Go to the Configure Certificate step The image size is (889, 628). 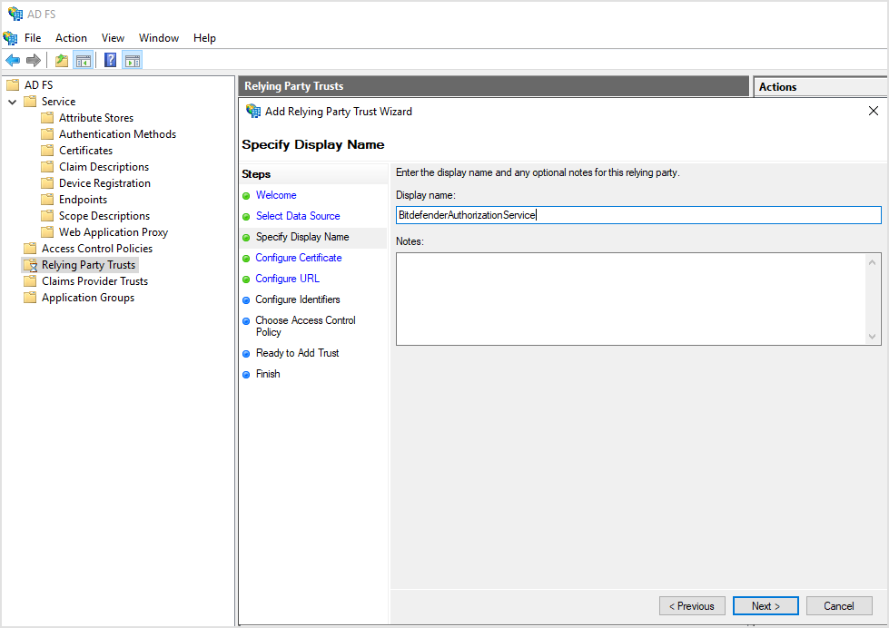click(298, 258)
